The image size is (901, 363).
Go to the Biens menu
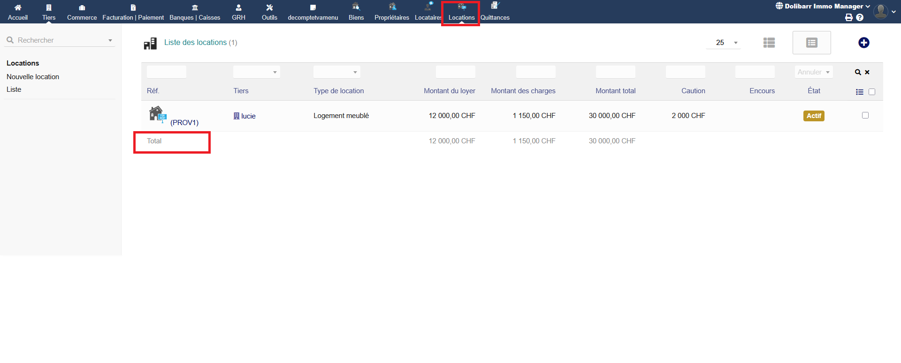(x=356, y=12)
